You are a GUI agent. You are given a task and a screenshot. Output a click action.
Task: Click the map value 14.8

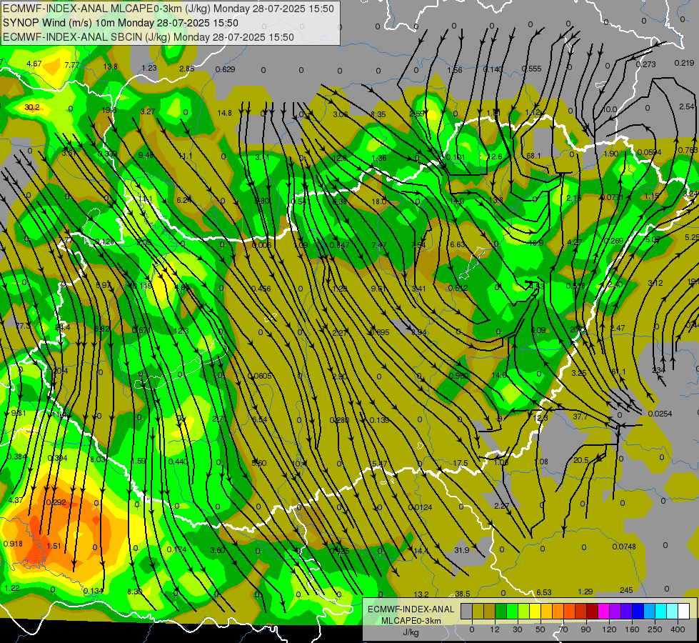point(225,113)
